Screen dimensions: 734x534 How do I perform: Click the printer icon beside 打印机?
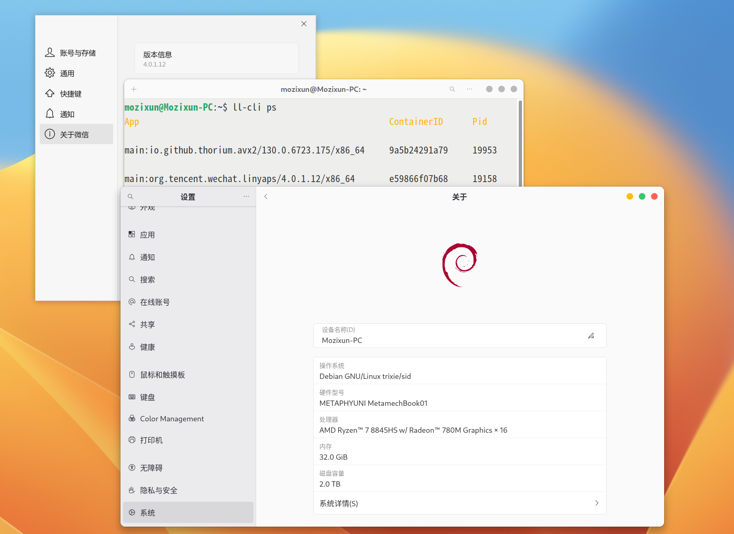tap(132, 440)
